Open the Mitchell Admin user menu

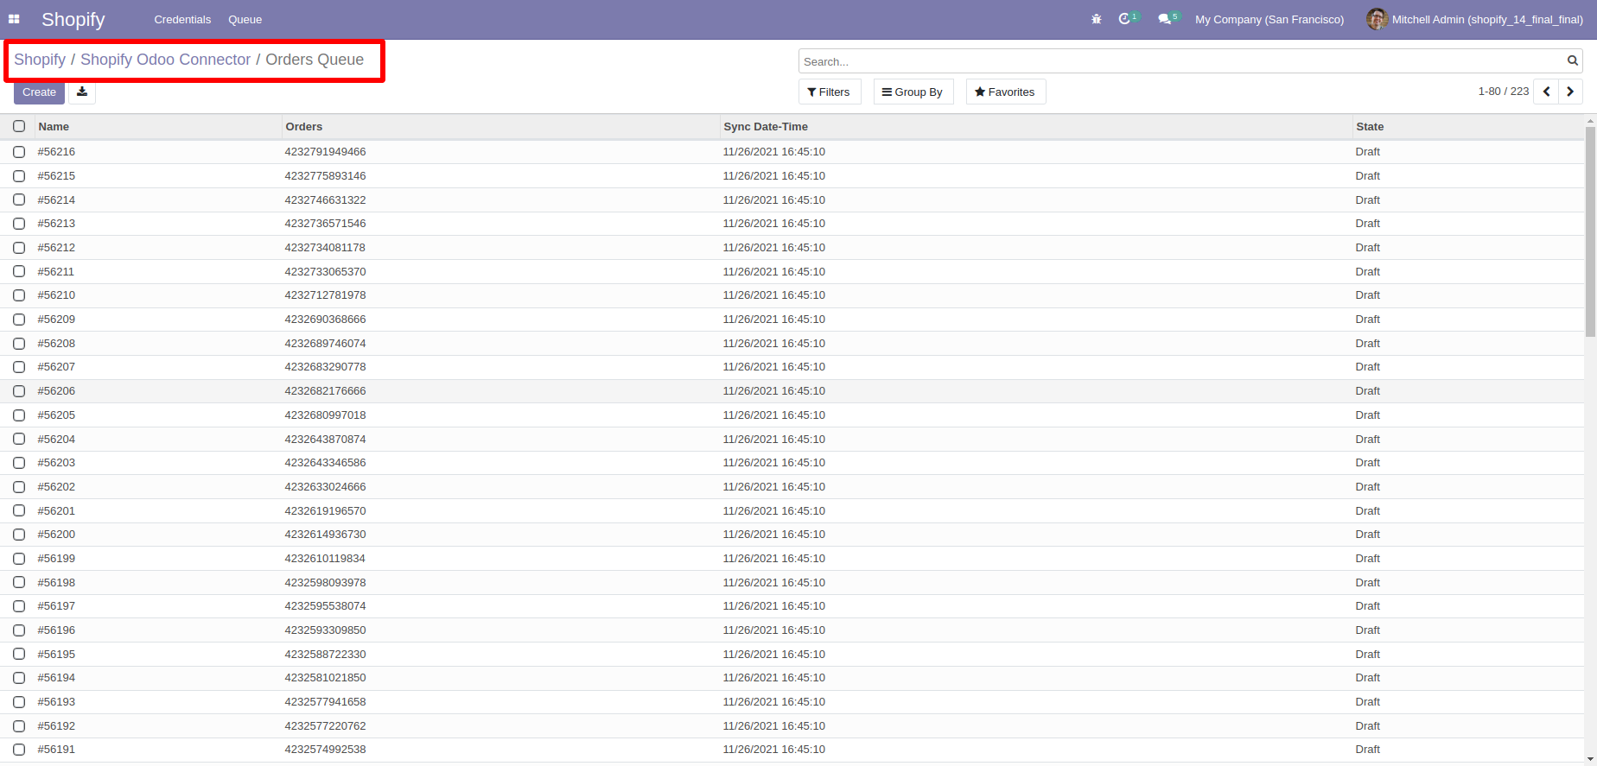tap(1475, 19)
